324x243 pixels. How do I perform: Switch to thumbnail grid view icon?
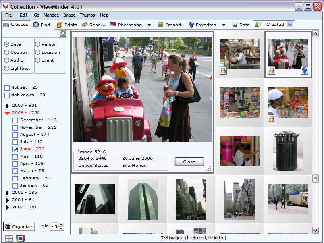click(x=9, y=238)
